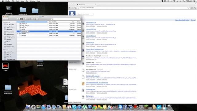Click the Clear all link
The image size is (197, 111).
click(193, 20)
